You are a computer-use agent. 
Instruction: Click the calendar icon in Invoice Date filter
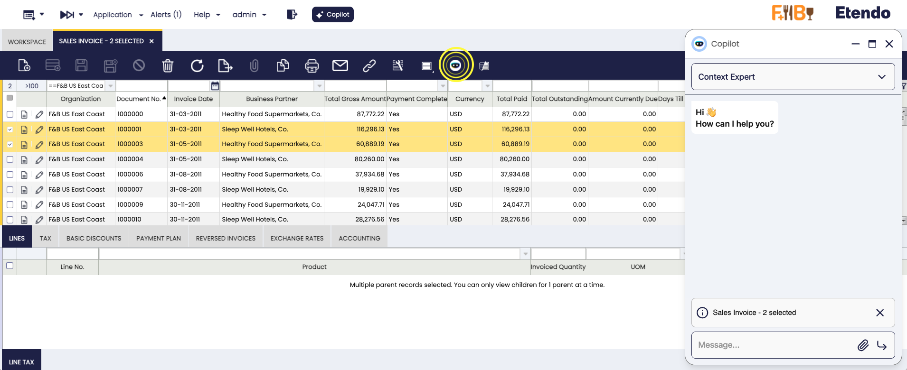tap(215, 86)
